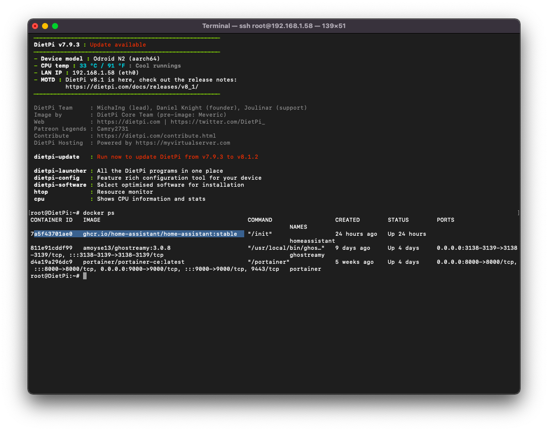Place cursor at the terminal prompt block
This screenshot has height=431, width=548.
coord(85,276)
